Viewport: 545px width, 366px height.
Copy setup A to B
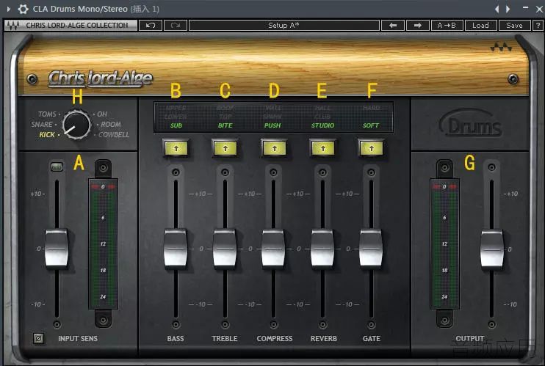[447, 26]
